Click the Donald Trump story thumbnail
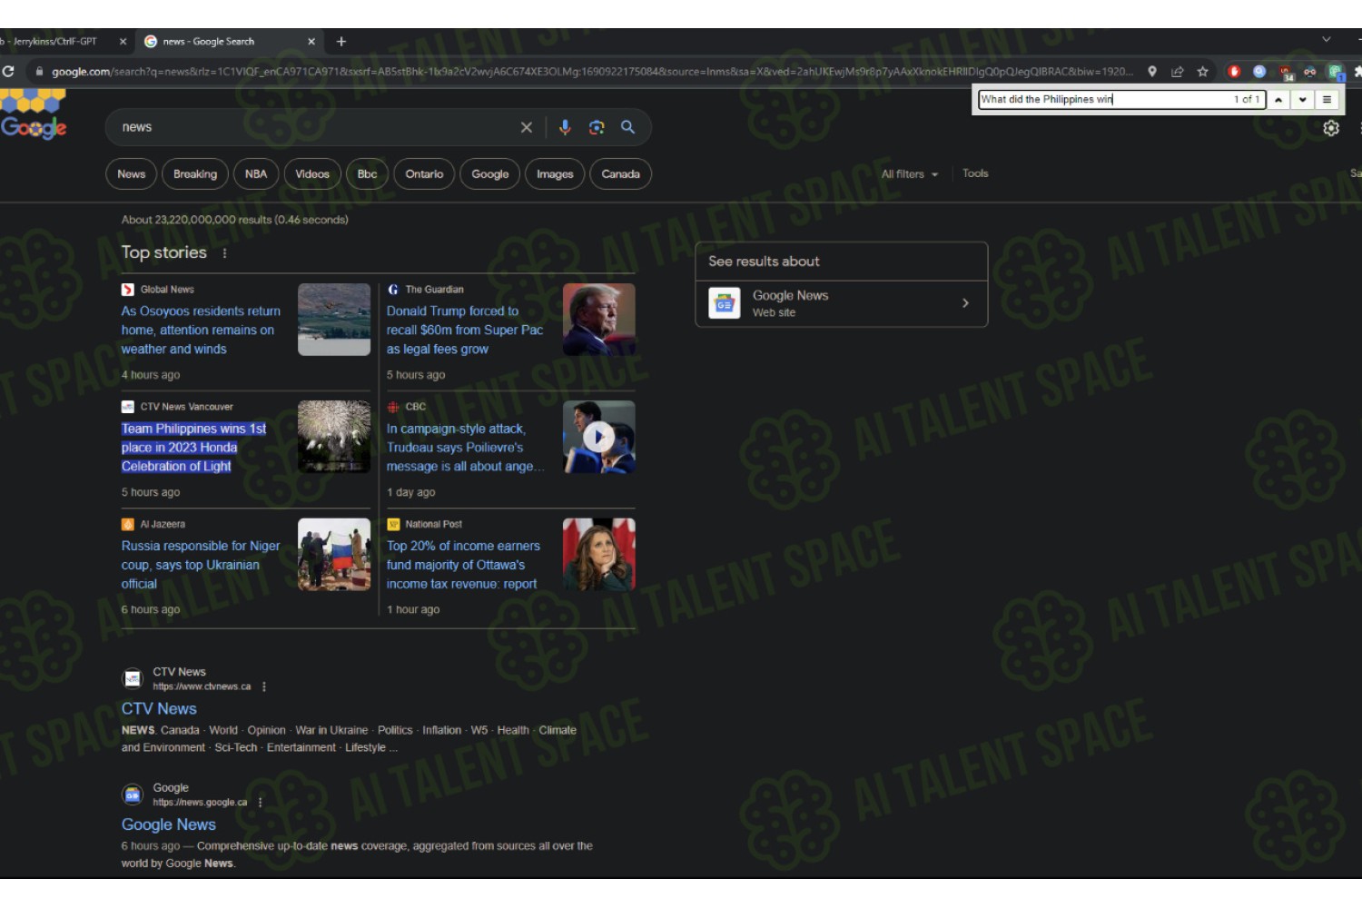Viewport: 1362px width, 908px height. coord(599,320)
